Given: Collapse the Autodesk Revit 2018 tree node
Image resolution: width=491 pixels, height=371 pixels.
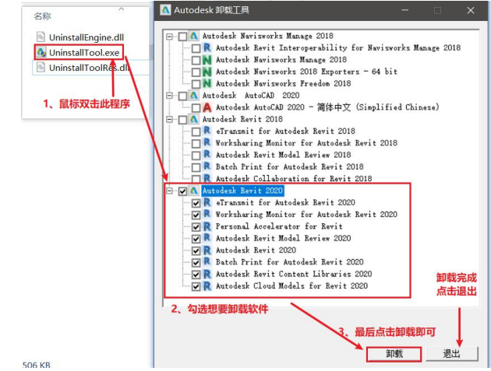Looking at the screenshot, I should (x=169, y=120).
